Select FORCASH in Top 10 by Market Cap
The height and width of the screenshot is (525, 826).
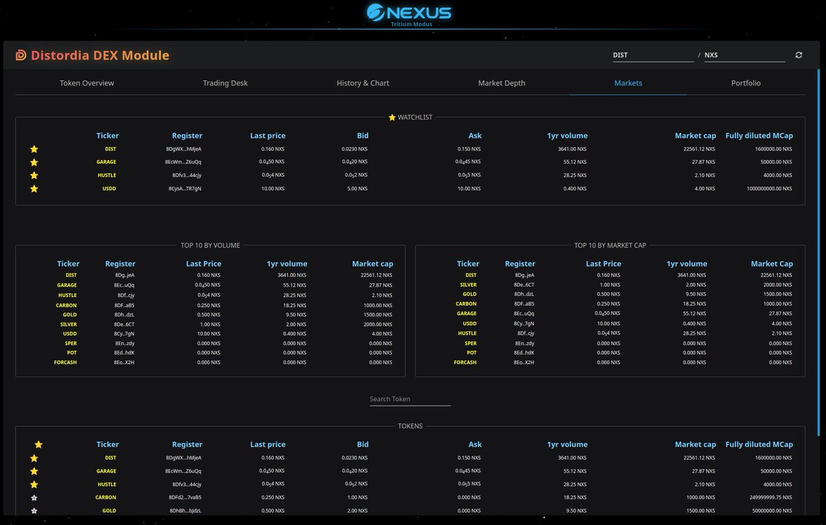[465, 362]
